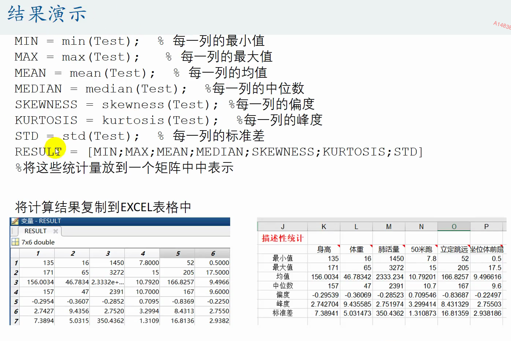The image size is (511, 341).
Task: Click the 坐位体前屈 header cell
Action: coord(486,249)
